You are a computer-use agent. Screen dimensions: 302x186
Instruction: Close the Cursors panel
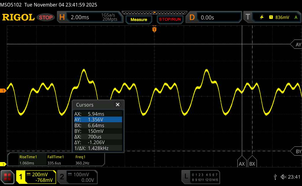[118, 105]
